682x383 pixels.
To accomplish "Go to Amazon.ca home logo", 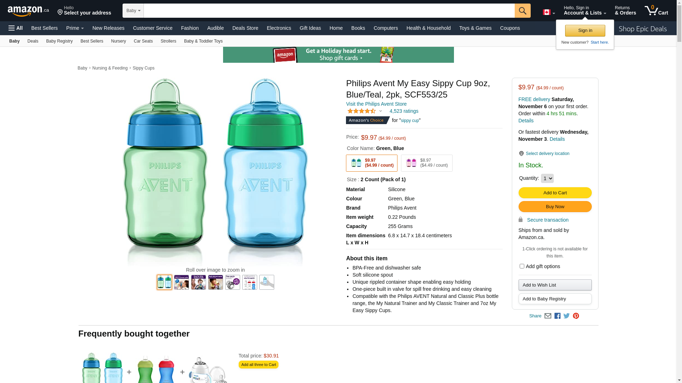I will (x=28, y=11).
